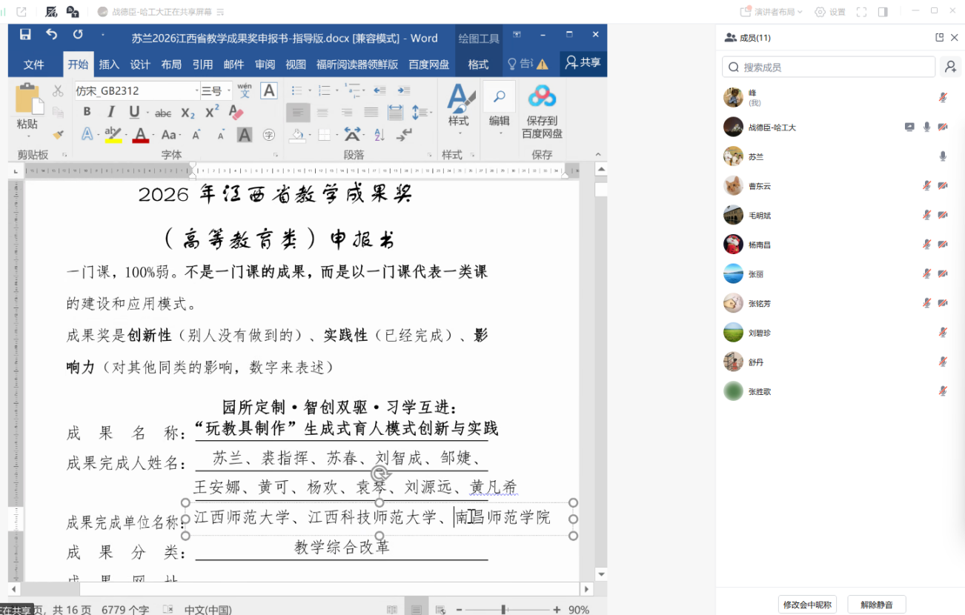Click the clear formatting eraser icon
The height and width of the screenshot is (615, 965).
pyautogui.click(x=236, y=113)
